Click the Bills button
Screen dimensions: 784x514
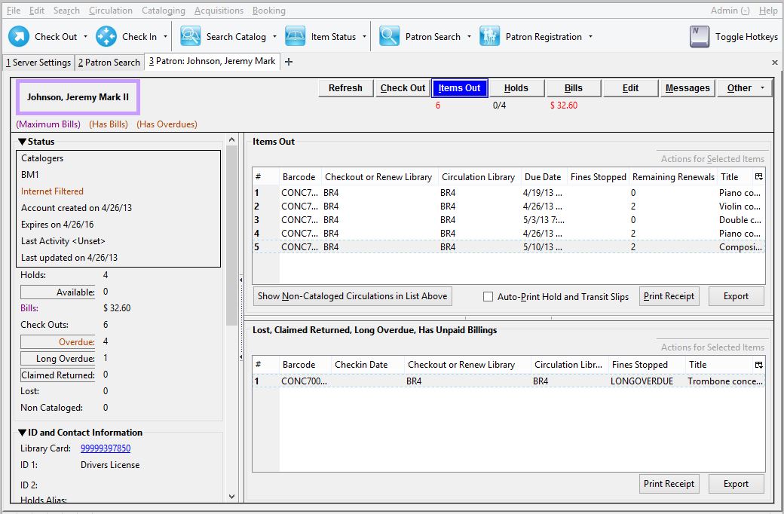tap(573, 88)
